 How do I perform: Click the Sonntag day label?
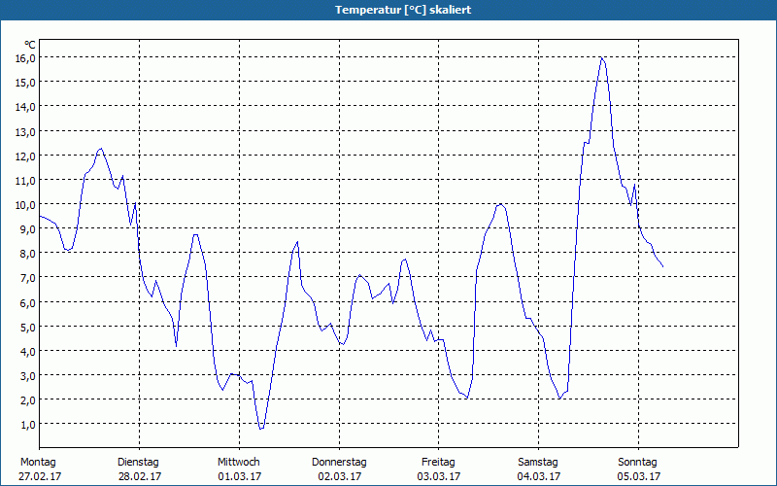tap(637, 463)
